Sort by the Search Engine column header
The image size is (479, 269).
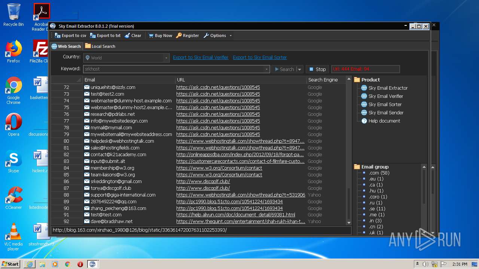click(x=326, y=80)
